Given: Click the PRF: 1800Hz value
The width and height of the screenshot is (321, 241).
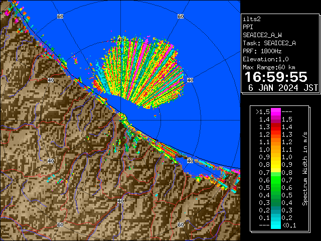Looking at the screenshot, I should coord(262,51).
